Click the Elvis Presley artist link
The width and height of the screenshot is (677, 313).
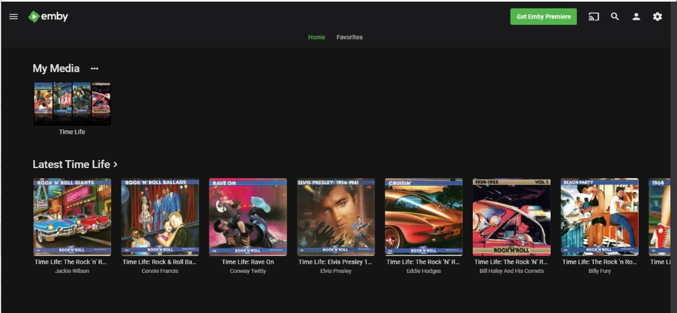click(x=336, y=271)
